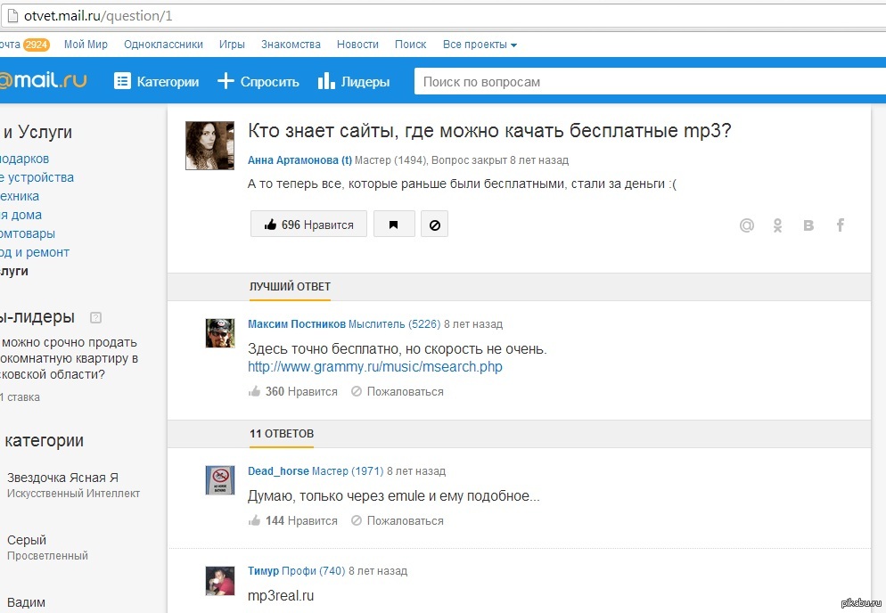Like Максим Постников's answer with thumbs-up
Viewport: 886px width, 613px height.
[x=254, y=391]
